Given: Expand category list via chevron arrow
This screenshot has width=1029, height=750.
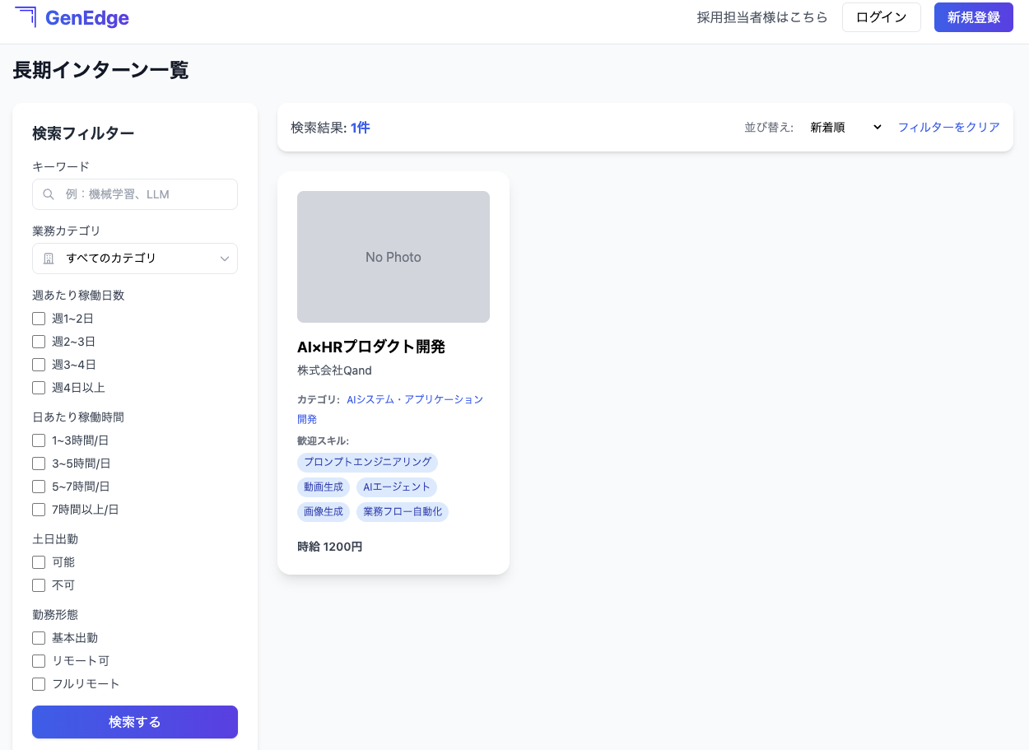Looking at the screenshot, I should point(225,259).
